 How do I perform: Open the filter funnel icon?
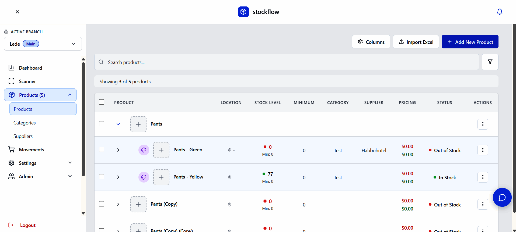coord(490,62)
